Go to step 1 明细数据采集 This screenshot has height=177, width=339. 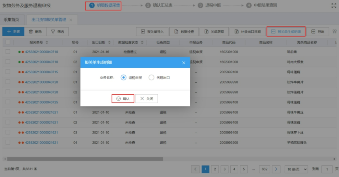pos(105,6)
